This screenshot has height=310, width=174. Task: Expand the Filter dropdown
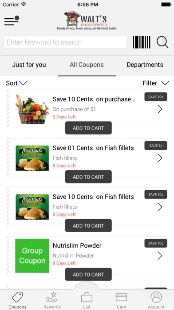coord(156,83)
